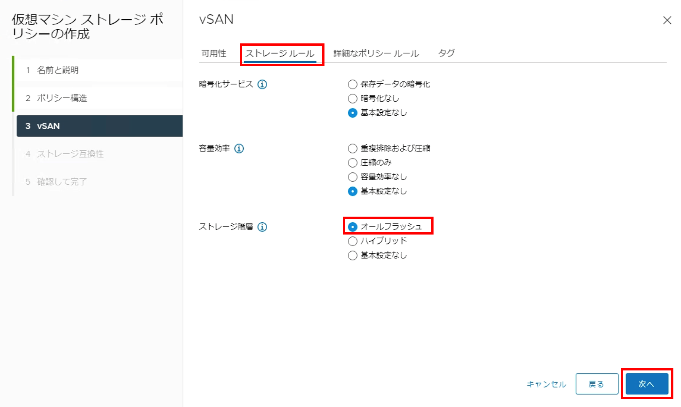Select 基本設定なし under ストレージ階層
Screen dimensions: 681x407
353,255
